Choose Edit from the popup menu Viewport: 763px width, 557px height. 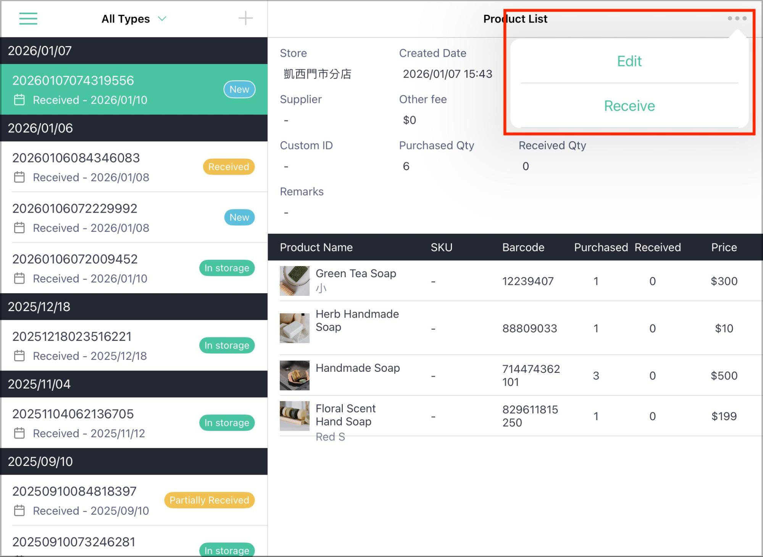pyautogui.click(x=629, y=61)
